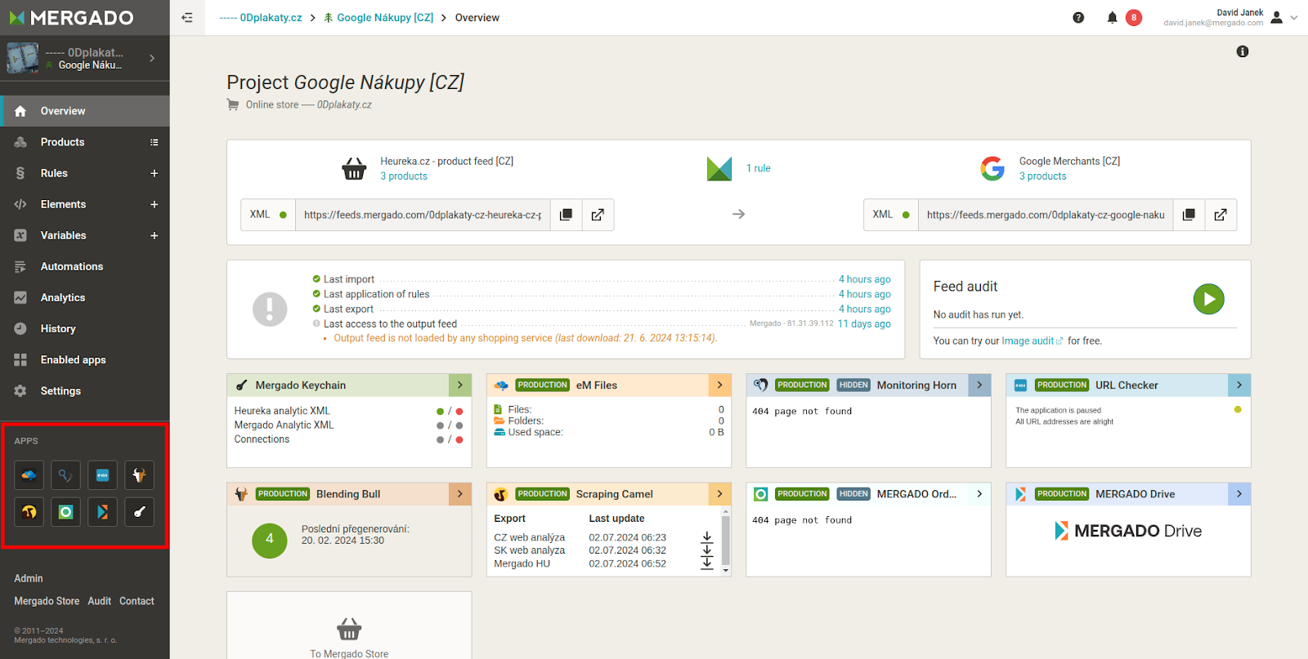Open the 3 products link under Heureka.cz
The image size is (1308, 659).
click(404, 176)
